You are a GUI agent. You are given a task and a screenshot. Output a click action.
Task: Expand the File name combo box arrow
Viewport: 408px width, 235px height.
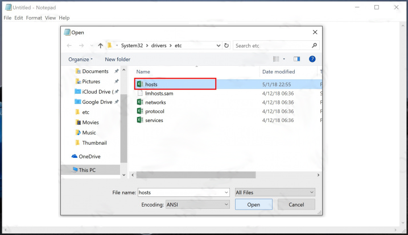click(x=226, y=192)
